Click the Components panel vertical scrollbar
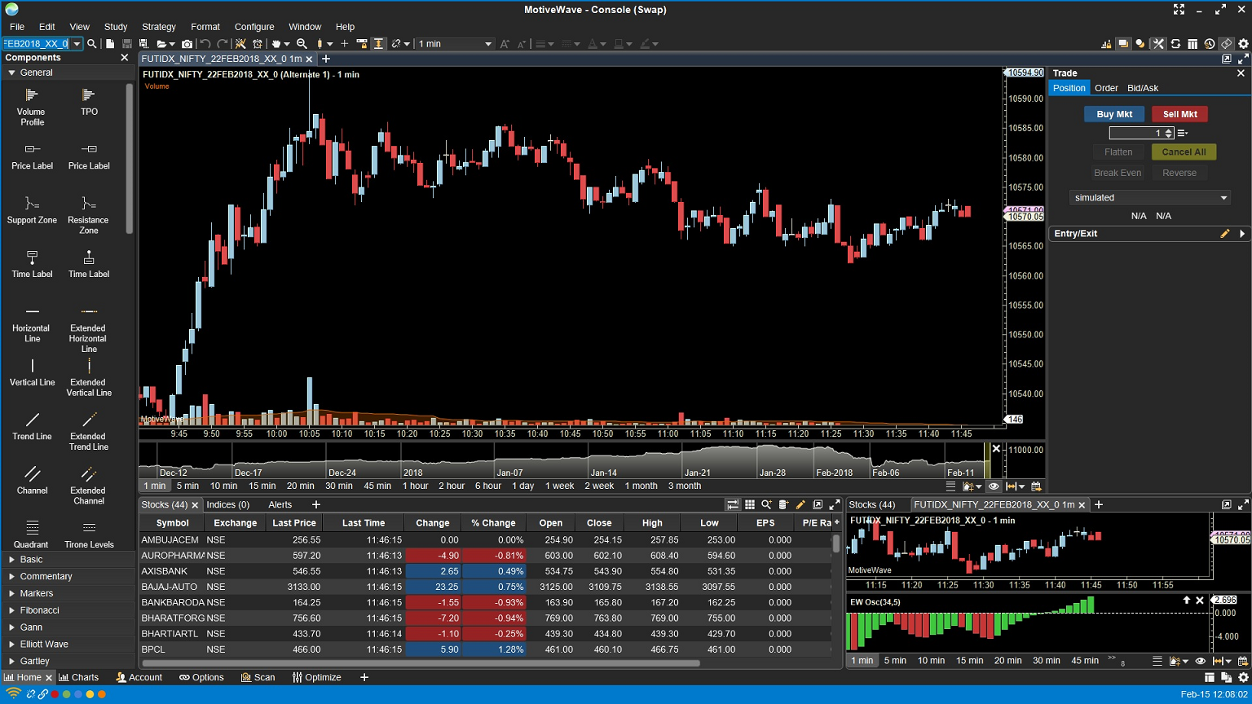The width and height of the screenshot is (1252, 704). click(130, 159)
